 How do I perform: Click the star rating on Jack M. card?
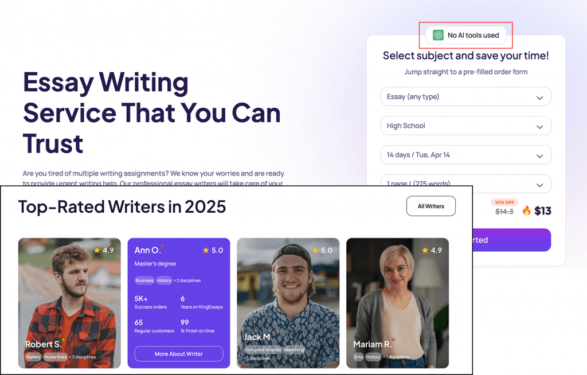point(322,250)
